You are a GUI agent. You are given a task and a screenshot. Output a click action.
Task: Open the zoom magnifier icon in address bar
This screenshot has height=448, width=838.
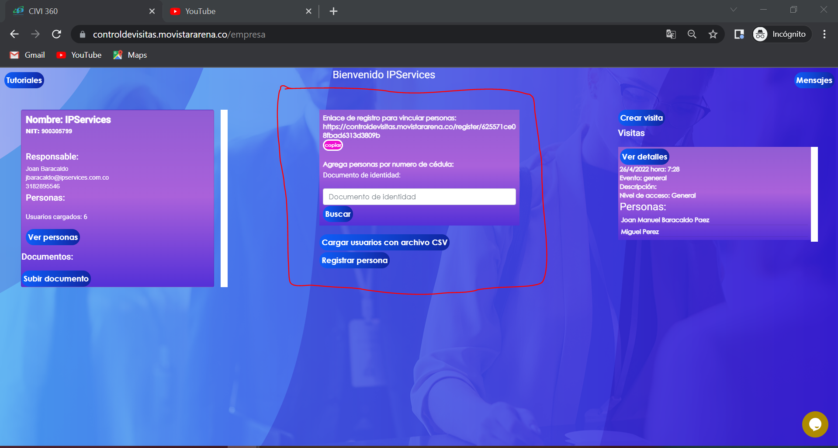coord(692,34)
